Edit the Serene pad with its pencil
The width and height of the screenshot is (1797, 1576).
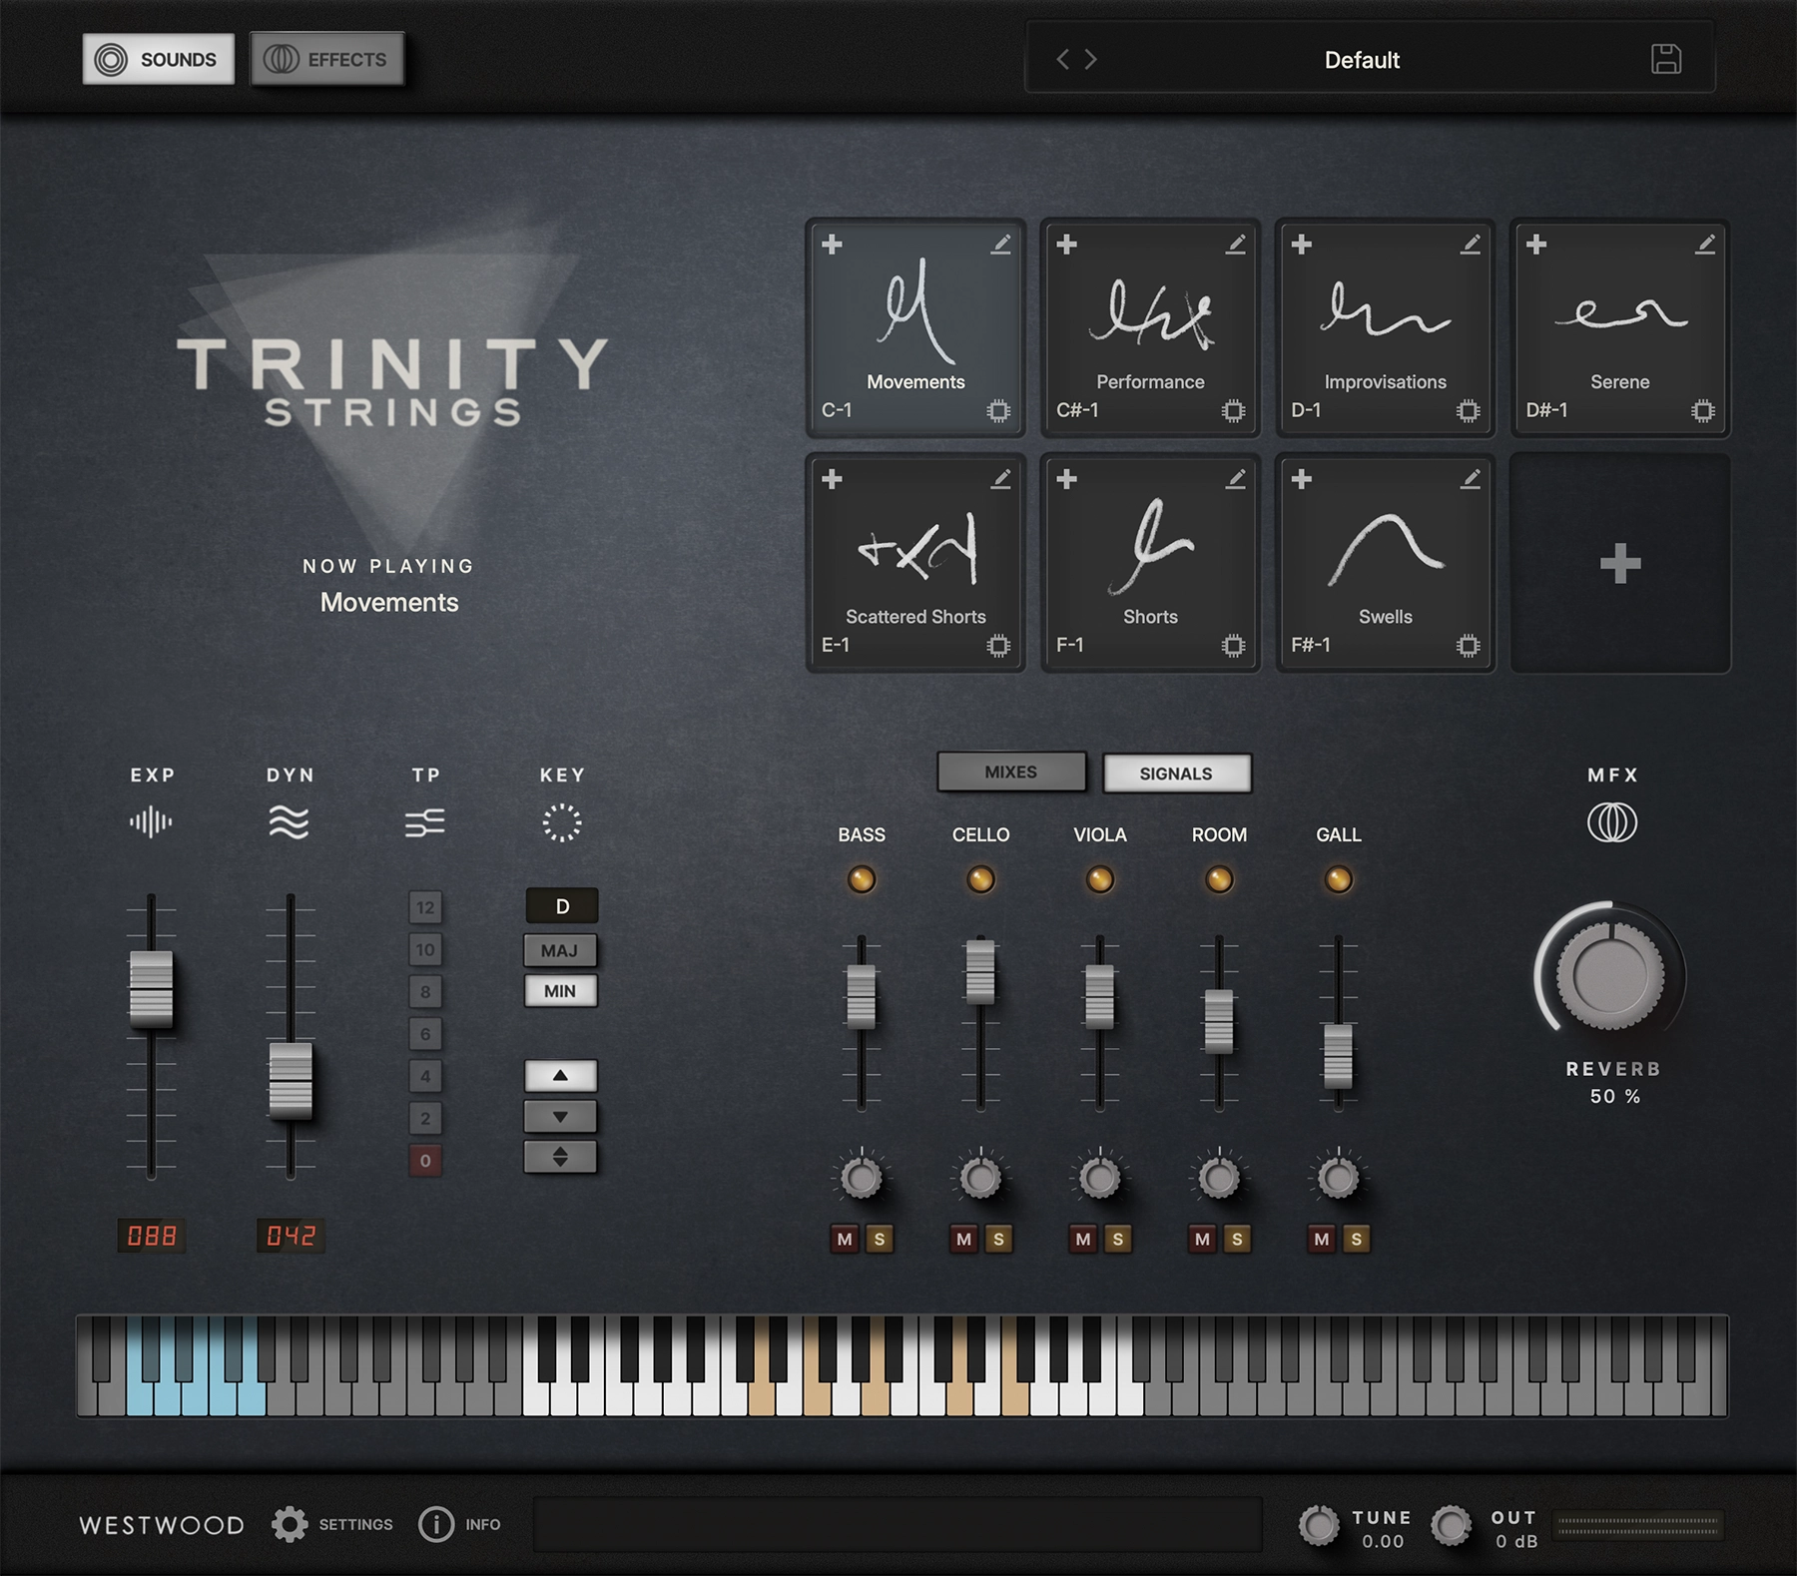point(1705,245)
